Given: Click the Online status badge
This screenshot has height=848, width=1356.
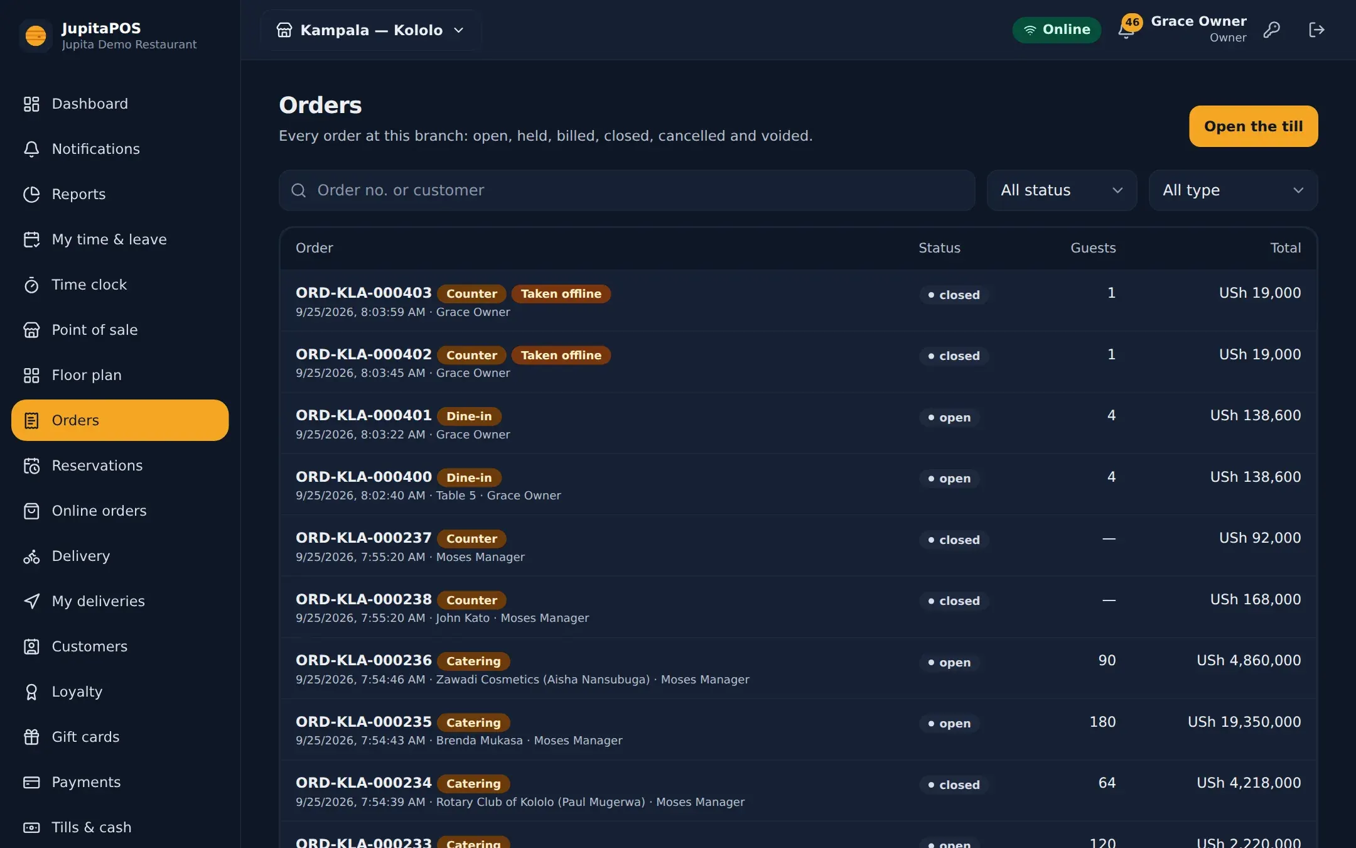Looking at the screenshot, I should pyautogui.click(x=1057, y=30).
